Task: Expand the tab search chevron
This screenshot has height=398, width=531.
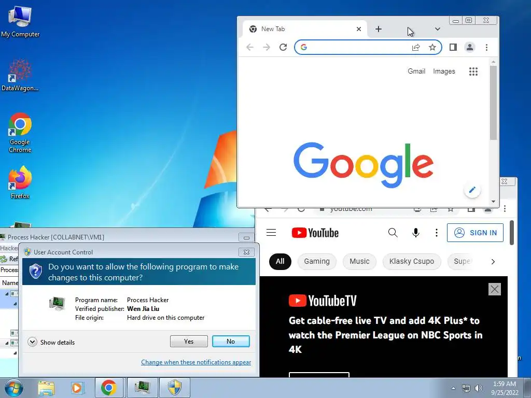Action: tap(438, 29)
